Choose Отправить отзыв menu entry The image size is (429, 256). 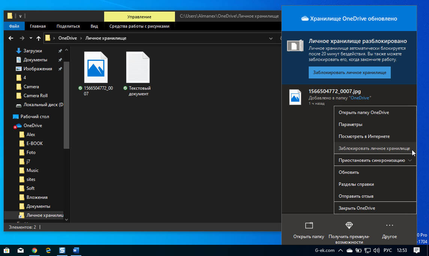(x=375, y=196)
